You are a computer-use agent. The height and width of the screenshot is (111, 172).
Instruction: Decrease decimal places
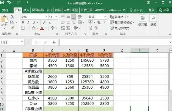(96, 28)
